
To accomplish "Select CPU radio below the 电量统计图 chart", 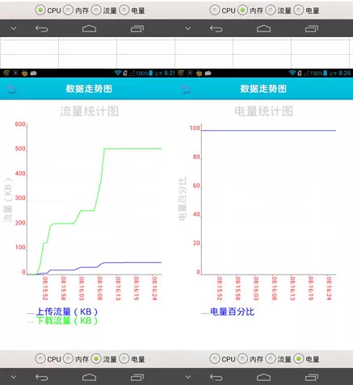I will tap(215, 359).
